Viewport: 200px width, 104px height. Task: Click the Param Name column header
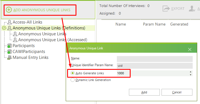coord(154,24)
